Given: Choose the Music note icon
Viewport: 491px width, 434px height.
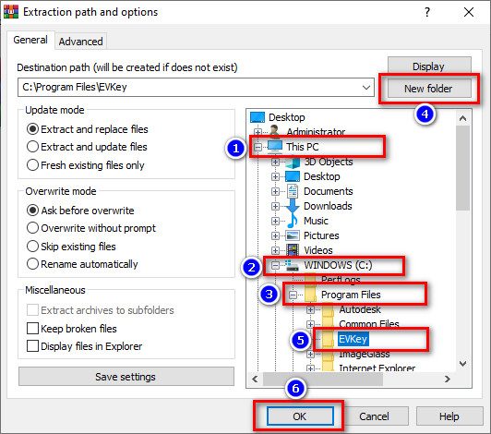Looking at the screenshot, I should tap(293, 221).
